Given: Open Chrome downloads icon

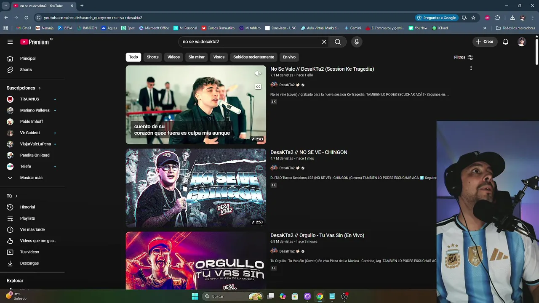Looking at the screenshot, I should [x=512, y=18].
